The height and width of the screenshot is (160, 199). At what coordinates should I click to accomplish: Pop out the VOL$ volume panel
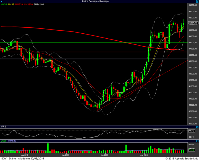point(197,141)
